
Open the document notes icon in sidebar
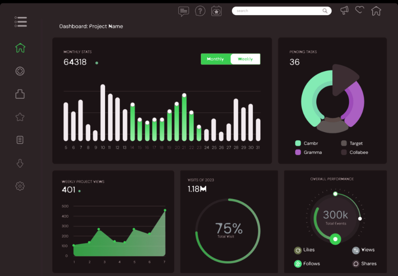coord(20,140)
